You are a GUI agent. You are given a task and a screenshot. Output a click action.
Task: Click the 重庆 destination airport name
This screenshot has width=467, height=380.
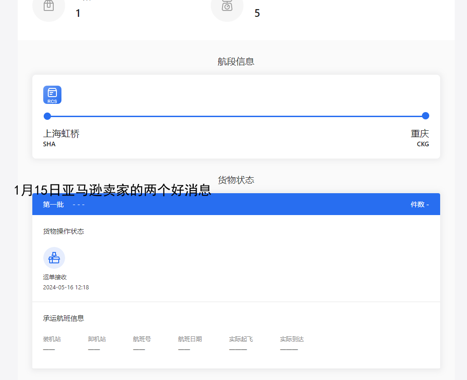click(420, 134)
